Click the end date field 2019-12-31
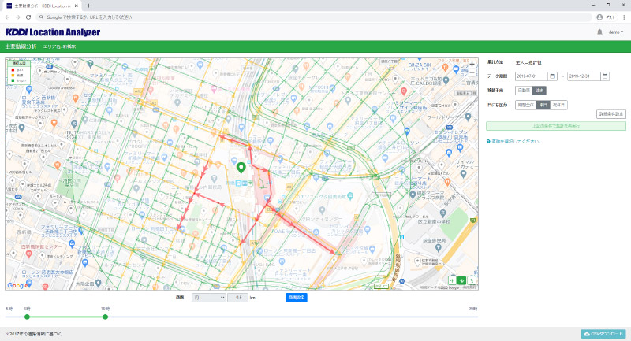631x341 pixels. pos(584,76)
